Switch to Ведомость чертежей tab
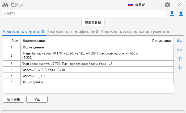The image size is (186, 113). 24,32
